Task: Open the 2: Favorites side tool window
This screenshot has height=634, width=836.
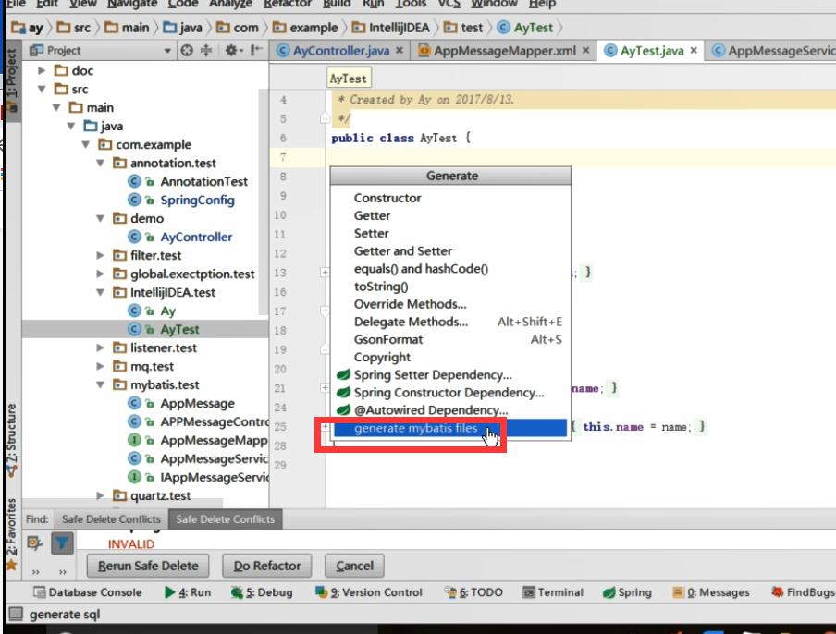Action: tap(11, 534)
